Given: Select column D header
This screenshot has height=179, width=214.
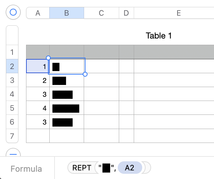Looking at the screenshot, I should pyautogui.click(x=126, y=13).
